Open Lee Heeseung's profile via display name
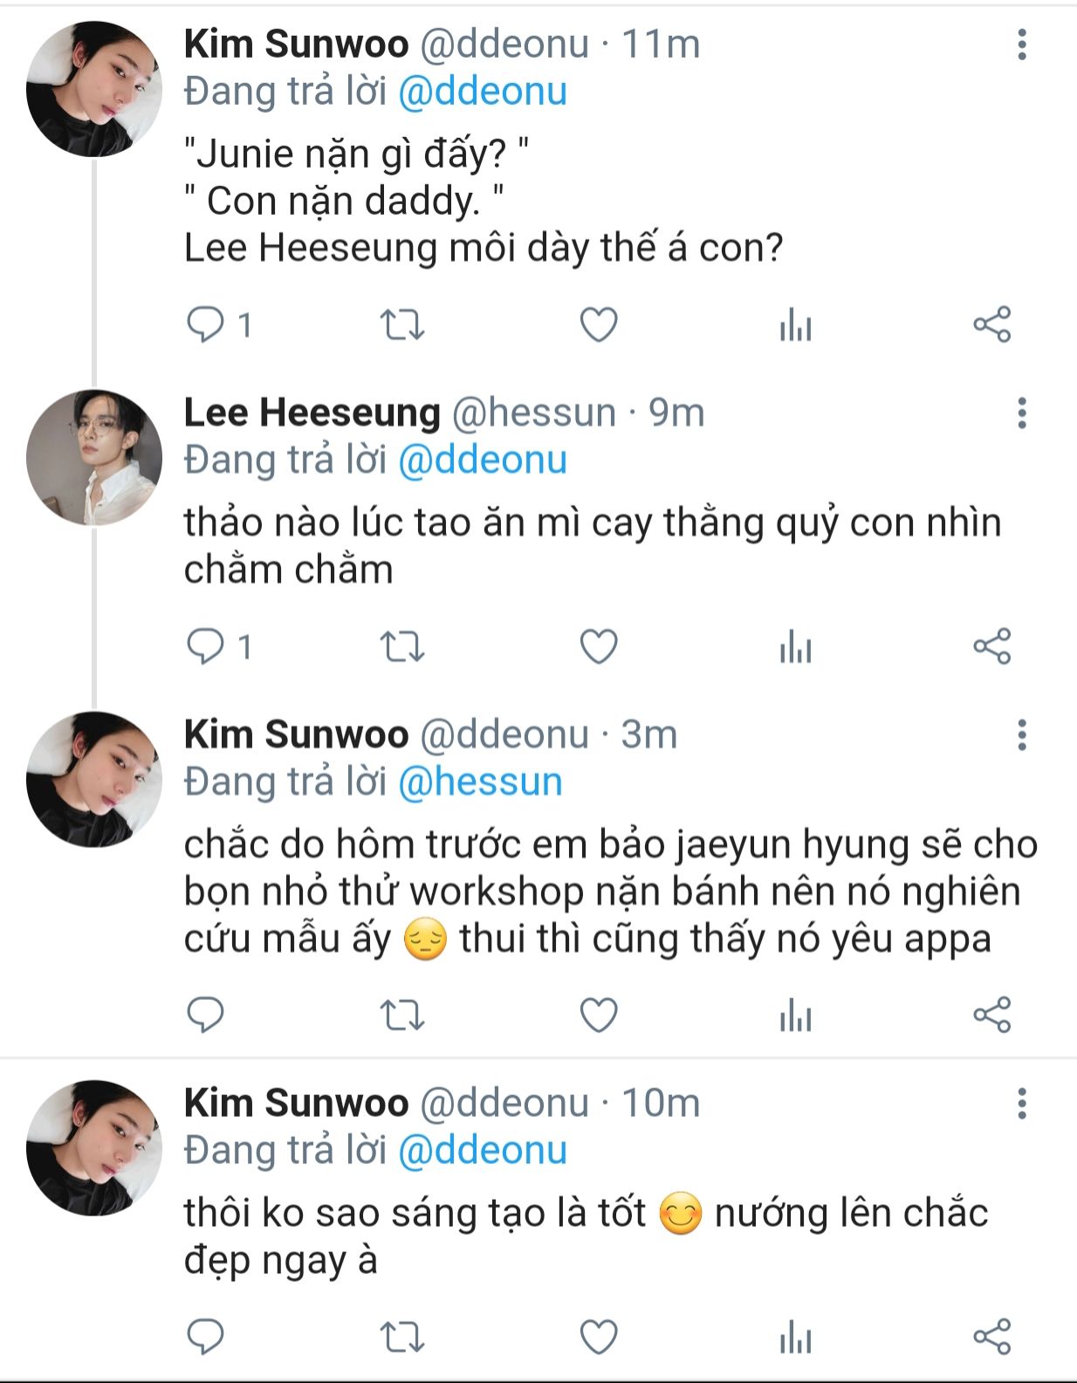The width and height of the screenshot is (1077, 1383). 312,413
